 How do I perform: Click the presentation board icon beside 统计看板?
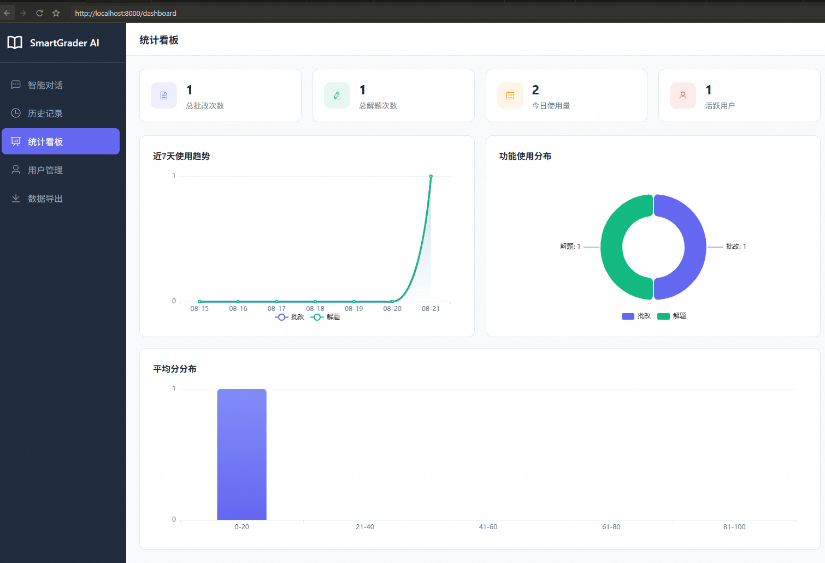pyautogui.click(x=16, y=141)
